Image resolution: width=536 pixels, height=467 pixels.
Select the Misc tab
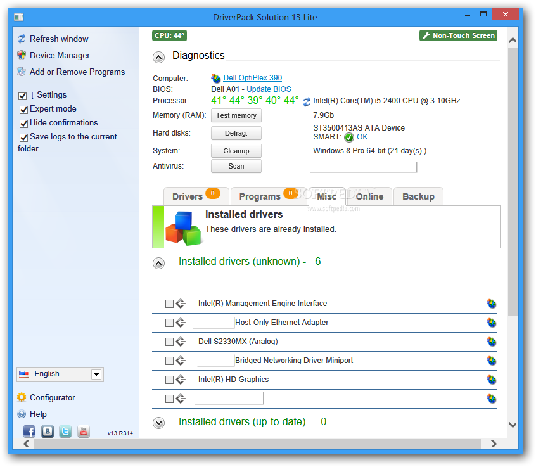327,196
